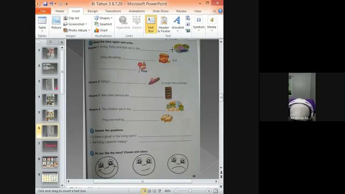Select slide 4 thumbnail
345x194 pixels.
50,100
